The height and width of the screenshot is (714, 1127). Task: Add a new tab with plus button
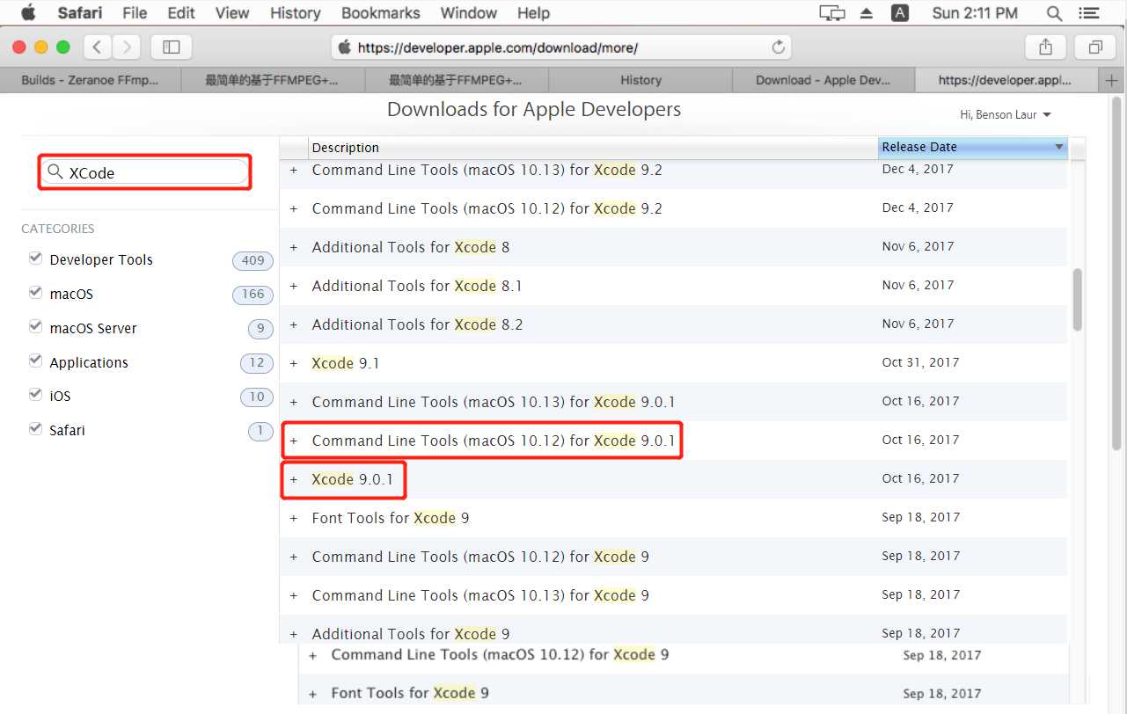[1111, 80]
